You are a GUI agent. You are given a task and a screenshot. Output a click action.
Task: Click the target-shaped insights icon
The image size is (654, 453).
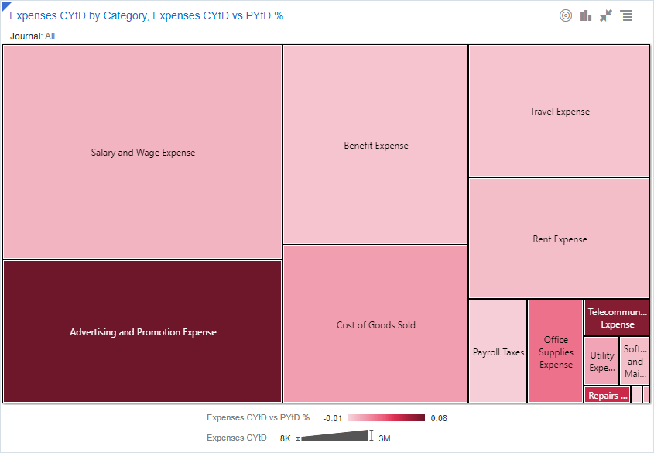point(566,15)
